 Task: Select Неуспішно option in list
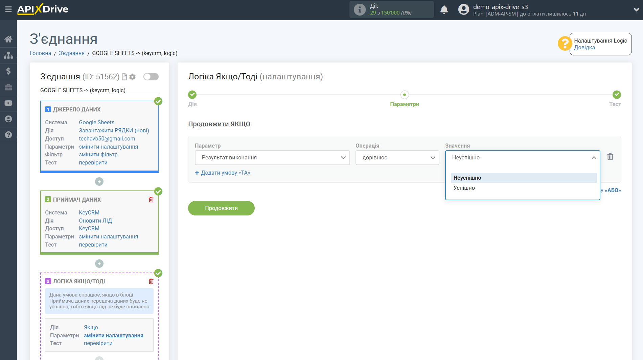pyautogui.click(x=524, y=178)
